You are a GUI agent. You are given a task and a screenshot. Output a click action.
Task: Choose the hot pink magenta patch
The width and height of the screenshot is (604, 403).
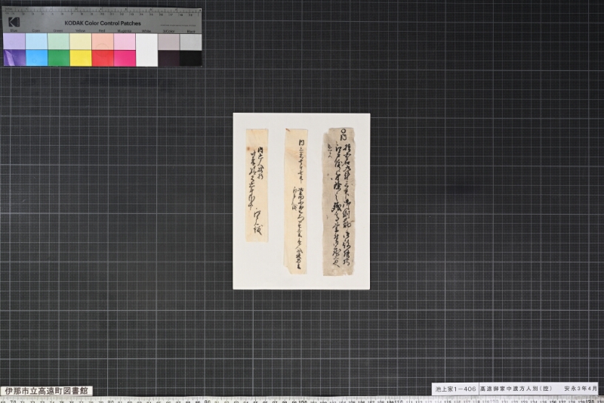click(125, 58)
